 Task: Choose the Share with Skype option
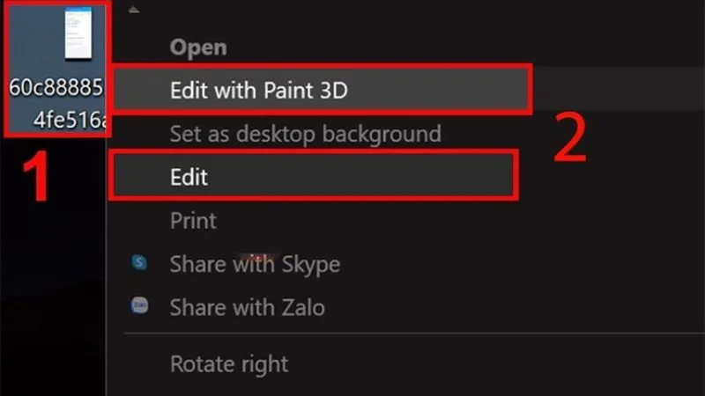[x=255, y=264]
